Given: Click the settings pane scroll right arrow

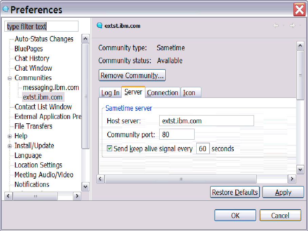Looking at the screenshot, I should coord(292,179).
